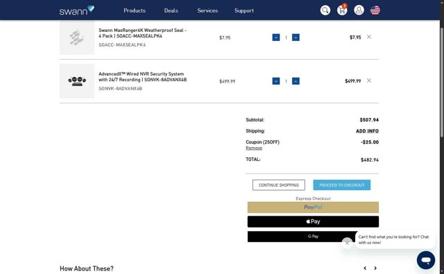Pay with Apple Pay
The height and width of the screenshot is (274, 444).
pyautogui.click(x=313, y=222)
